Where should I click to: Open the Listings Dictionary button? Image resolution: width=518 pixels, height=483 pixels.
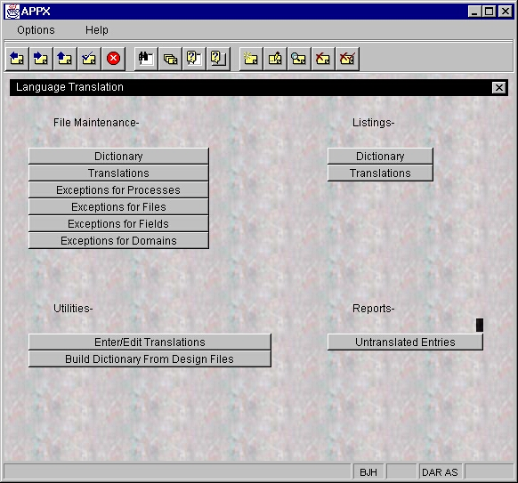[380, 157]
